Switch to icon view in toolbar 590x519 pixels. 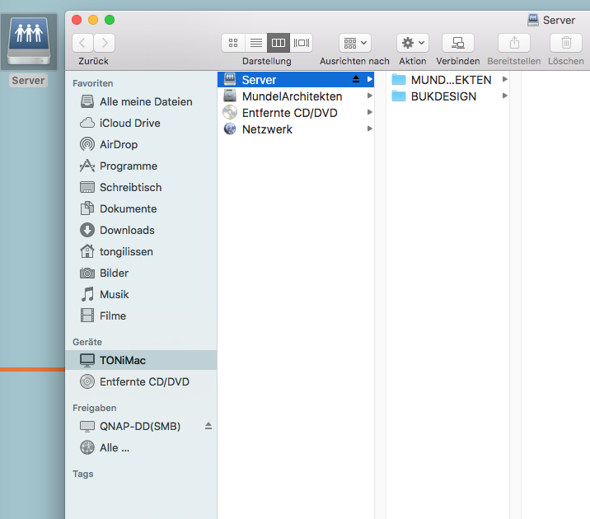click(x=233, y=43)
